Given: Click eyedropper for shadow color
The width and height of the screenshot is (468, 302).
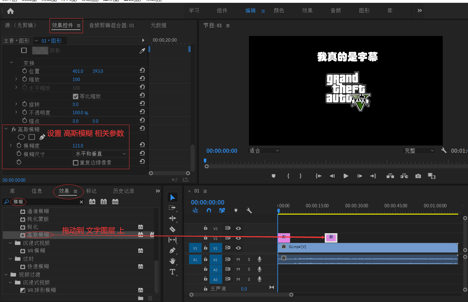Looking at the screenshot, I should [x=142, y=50].
